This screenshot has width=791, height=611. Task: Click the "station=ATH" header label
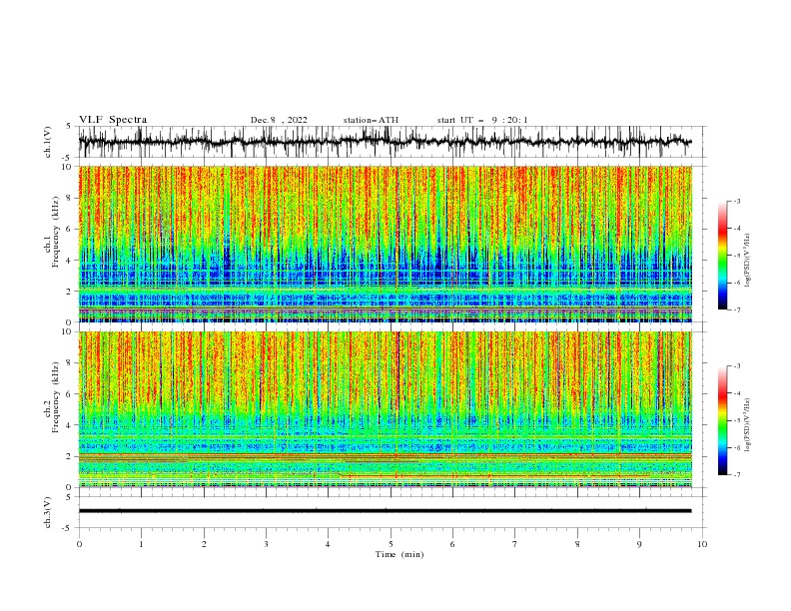point(371,120)
